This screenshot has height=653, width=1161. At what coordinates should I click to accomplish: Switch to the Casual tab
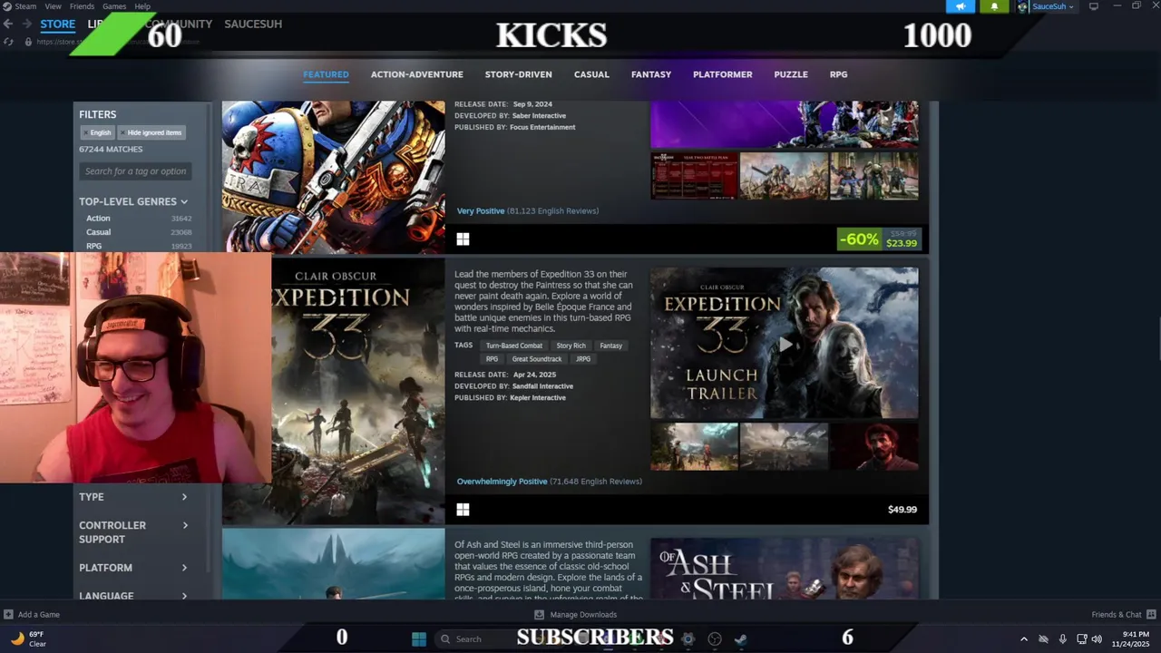591,74
